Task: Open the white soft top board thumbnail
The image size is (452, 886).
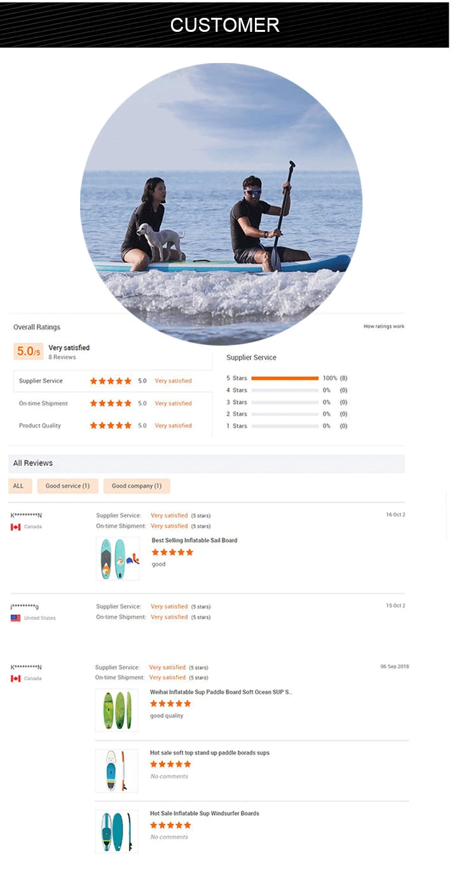Action: (x=116, y=771)
